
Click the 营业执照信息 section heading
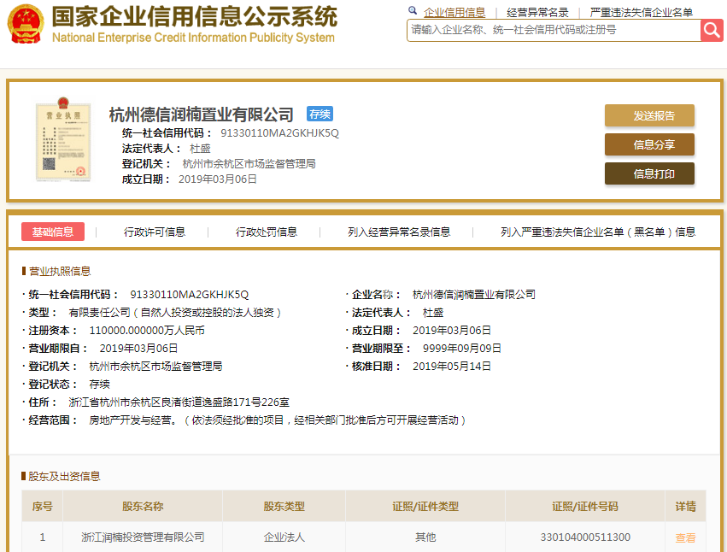point(60,272)
